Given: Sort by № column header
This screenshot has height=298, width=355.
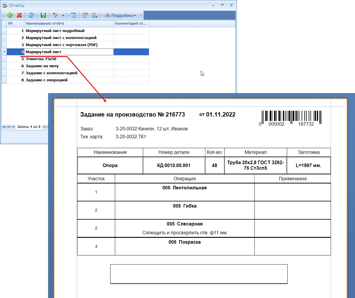Looking at the screenshot, I should (15, 23).
